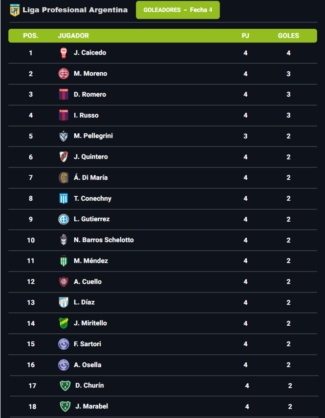325x418 pixels.
Task: Sort by the GOLES column header
Action: (288, 36)
